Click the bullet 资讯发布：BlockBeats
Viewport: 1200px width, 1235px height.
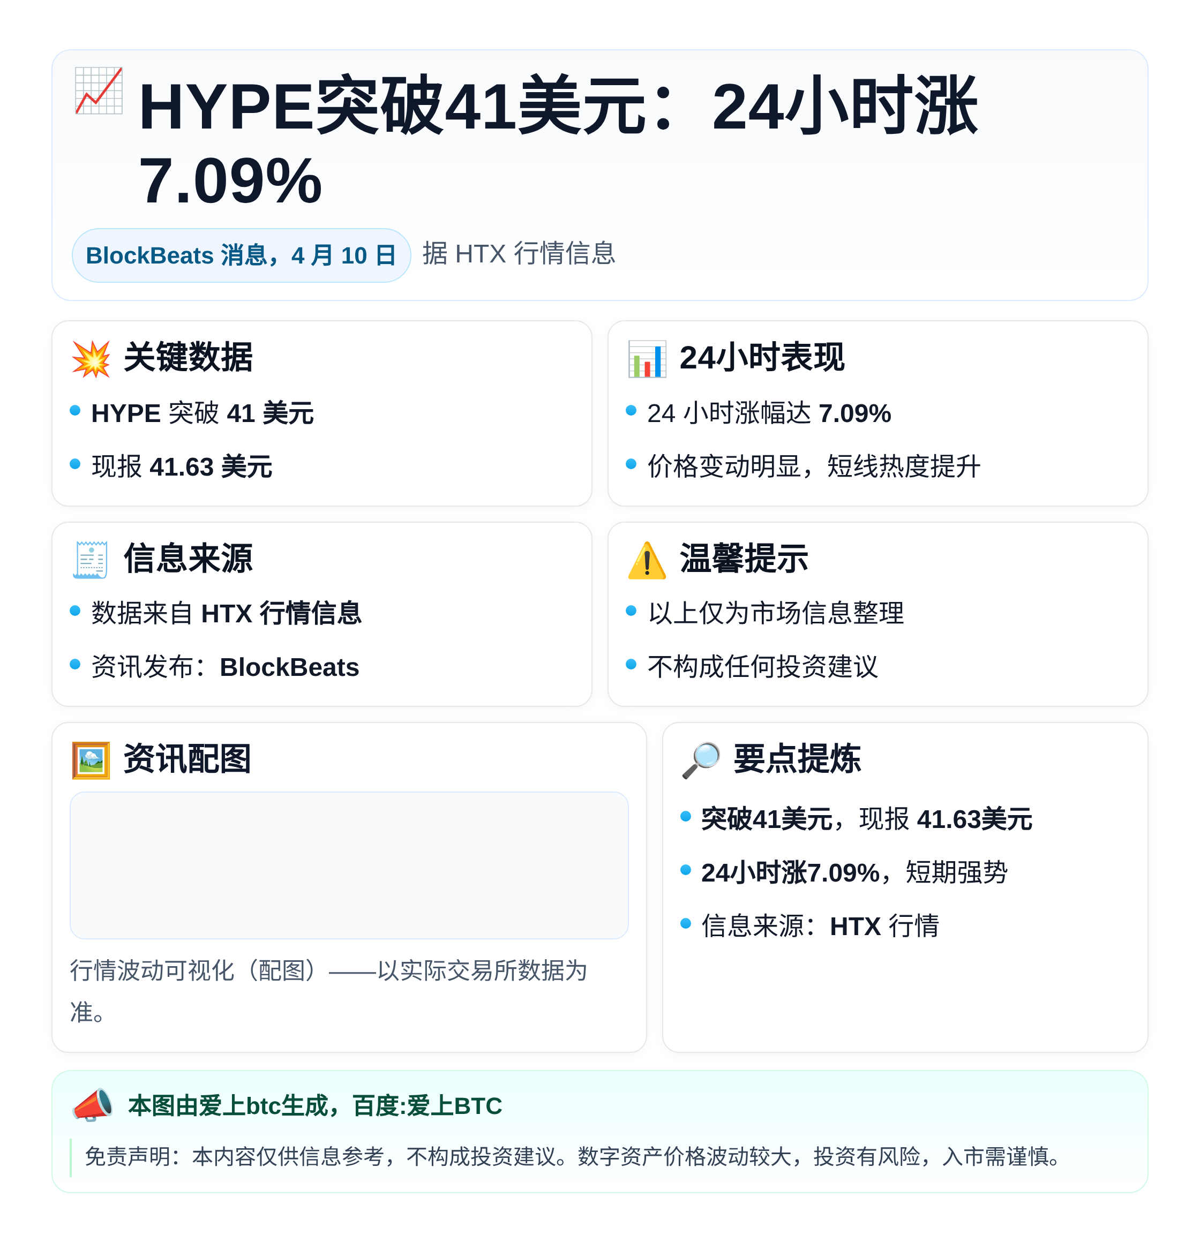pyautogui.click(x=225, y=667)
